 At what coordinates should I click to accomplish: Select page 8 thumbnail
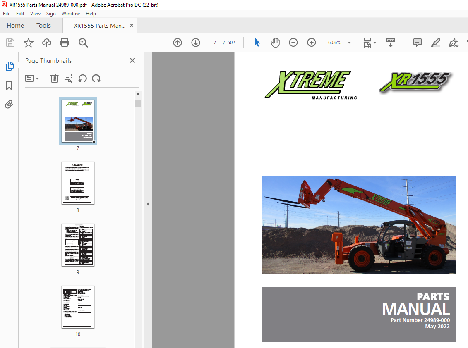[78, 183]
